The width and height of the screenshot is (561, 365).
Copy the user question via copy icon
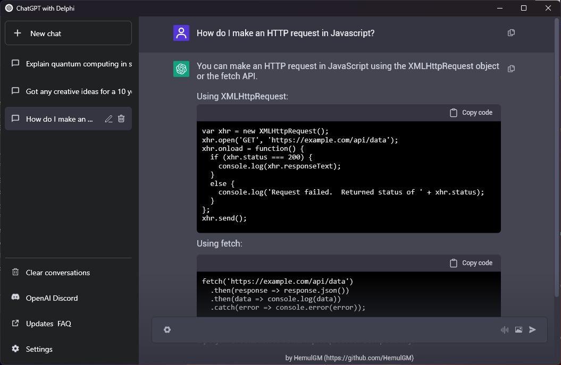coord(511,33)
